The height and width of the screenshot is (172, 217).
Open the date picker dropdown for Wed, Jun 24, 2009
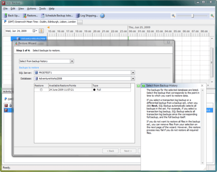click(35, 31)
